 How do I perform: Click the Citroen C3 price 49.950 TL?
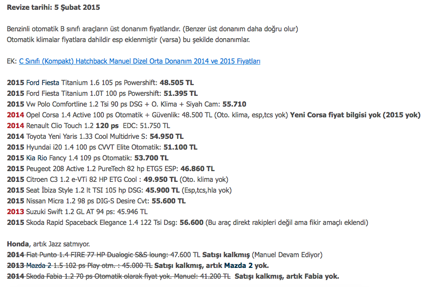click(x=161, y=179)
